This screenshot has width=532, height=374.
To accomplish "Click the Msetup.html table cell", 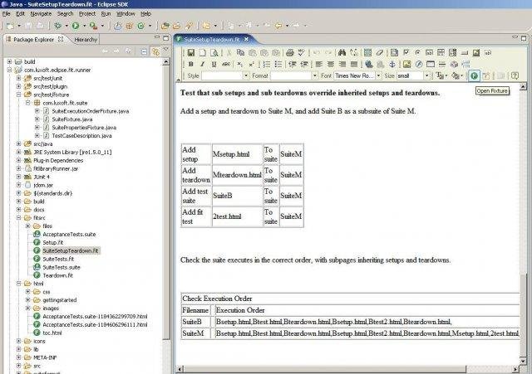I will (238, 154).
